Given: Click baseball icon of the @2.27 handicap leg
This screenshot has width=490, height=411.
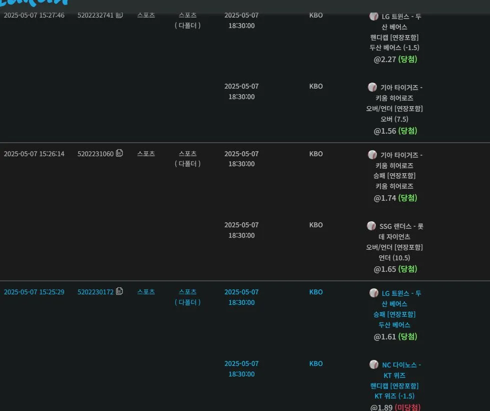Looking at the screenshot, I should pyautogui.click(x=374, y=16).
